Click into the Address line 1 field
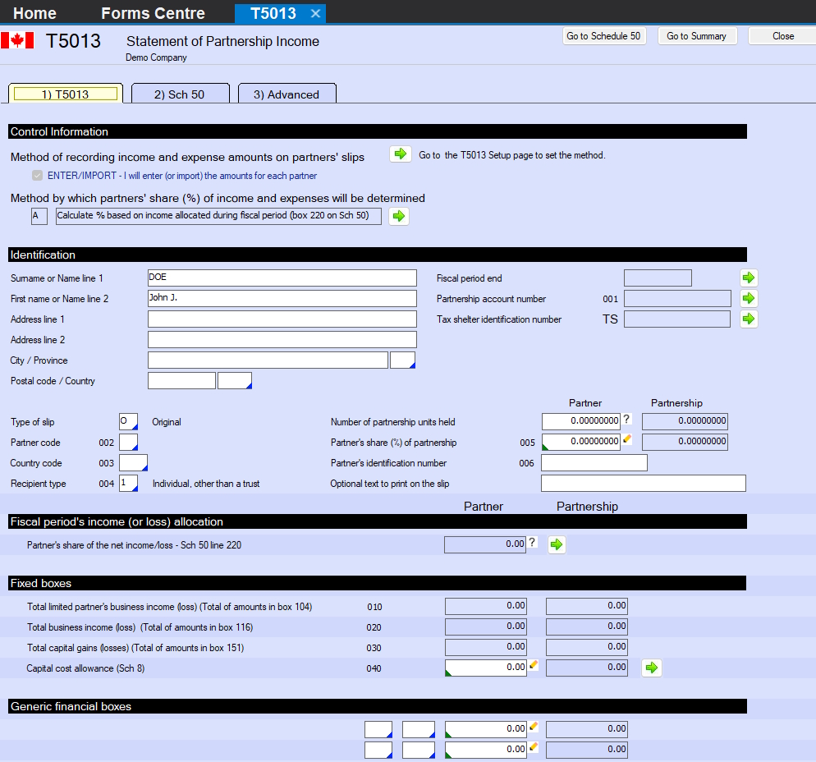 tap(282, 319)
